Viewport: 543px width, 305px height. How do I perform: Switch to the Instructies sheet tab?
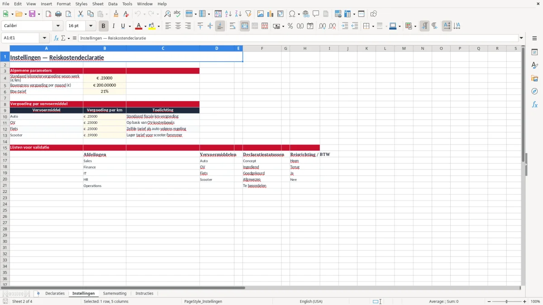[144, 293]
